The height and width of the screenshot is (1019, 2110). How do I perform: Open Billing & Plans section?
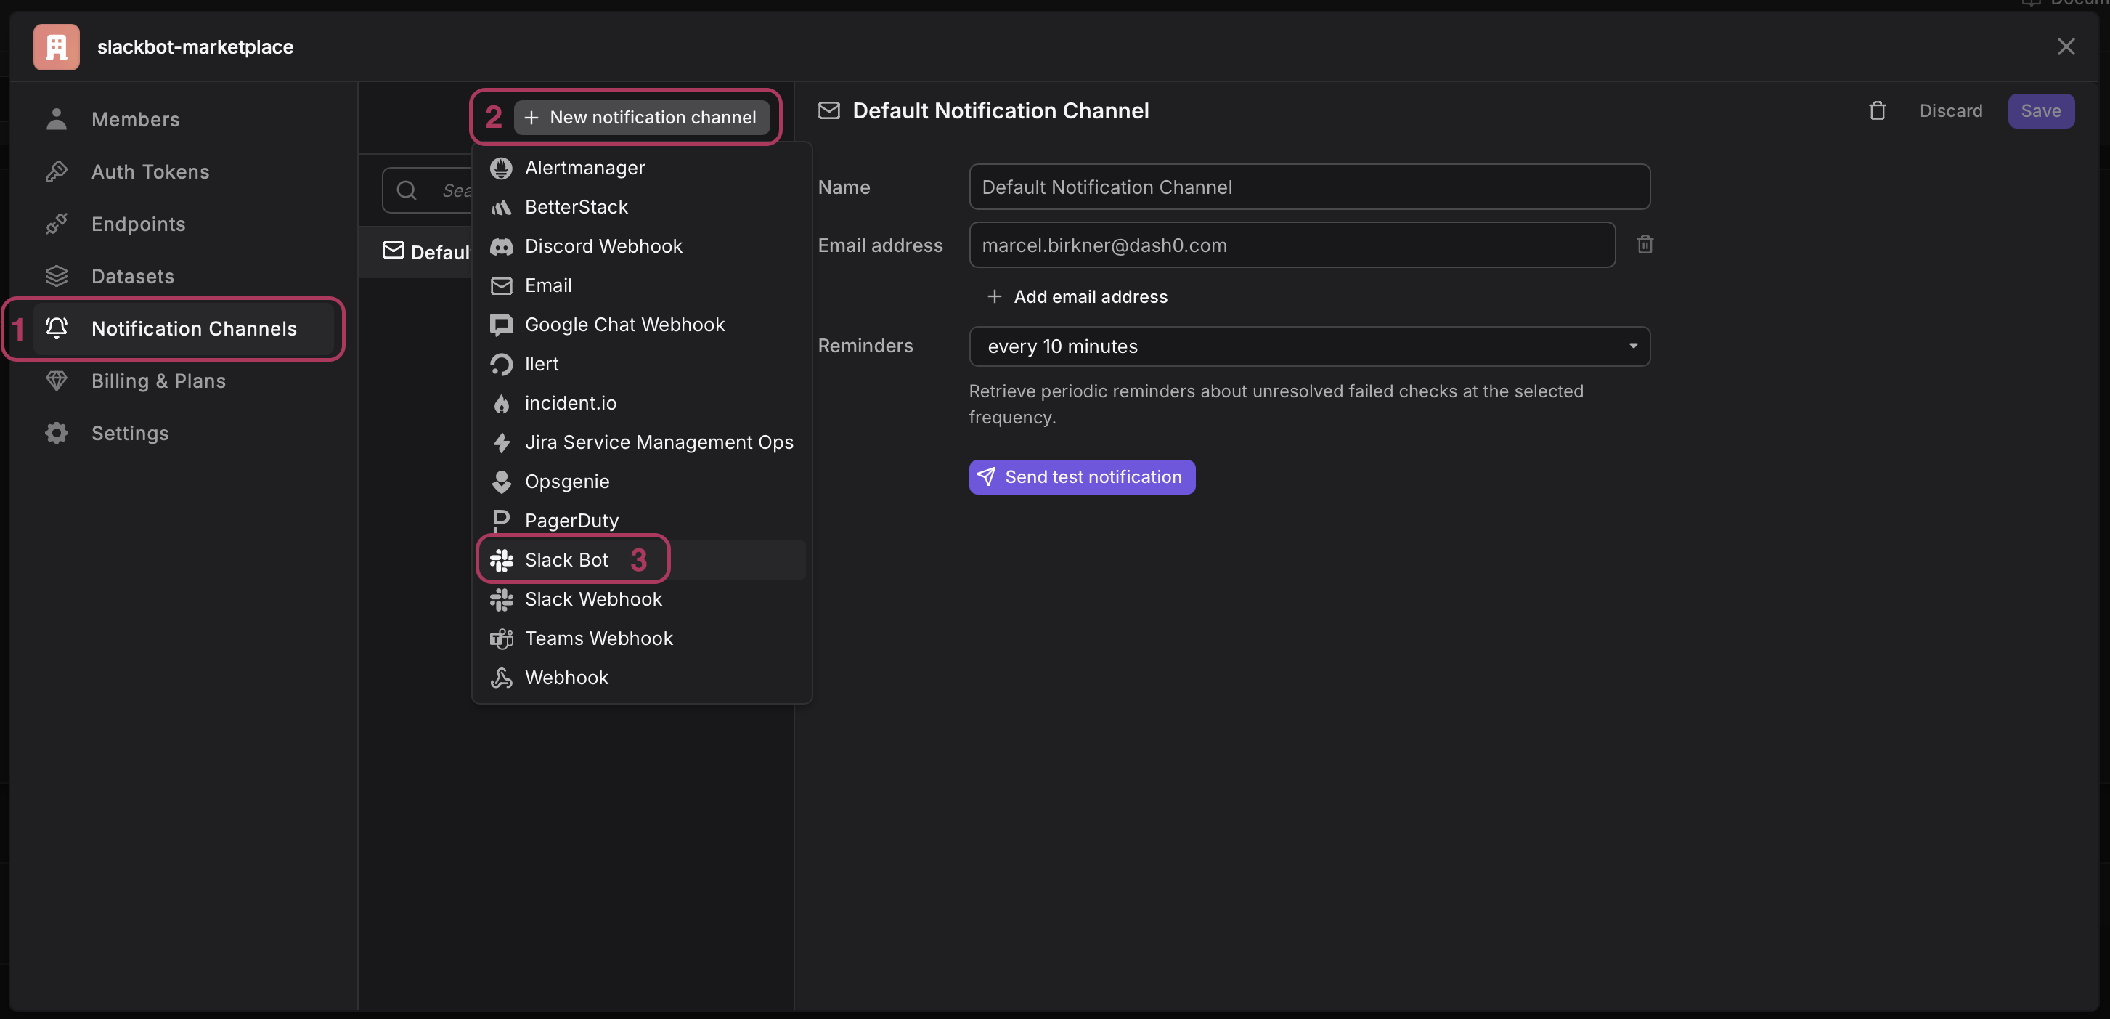pyautogui.click(x=184, y=381)
